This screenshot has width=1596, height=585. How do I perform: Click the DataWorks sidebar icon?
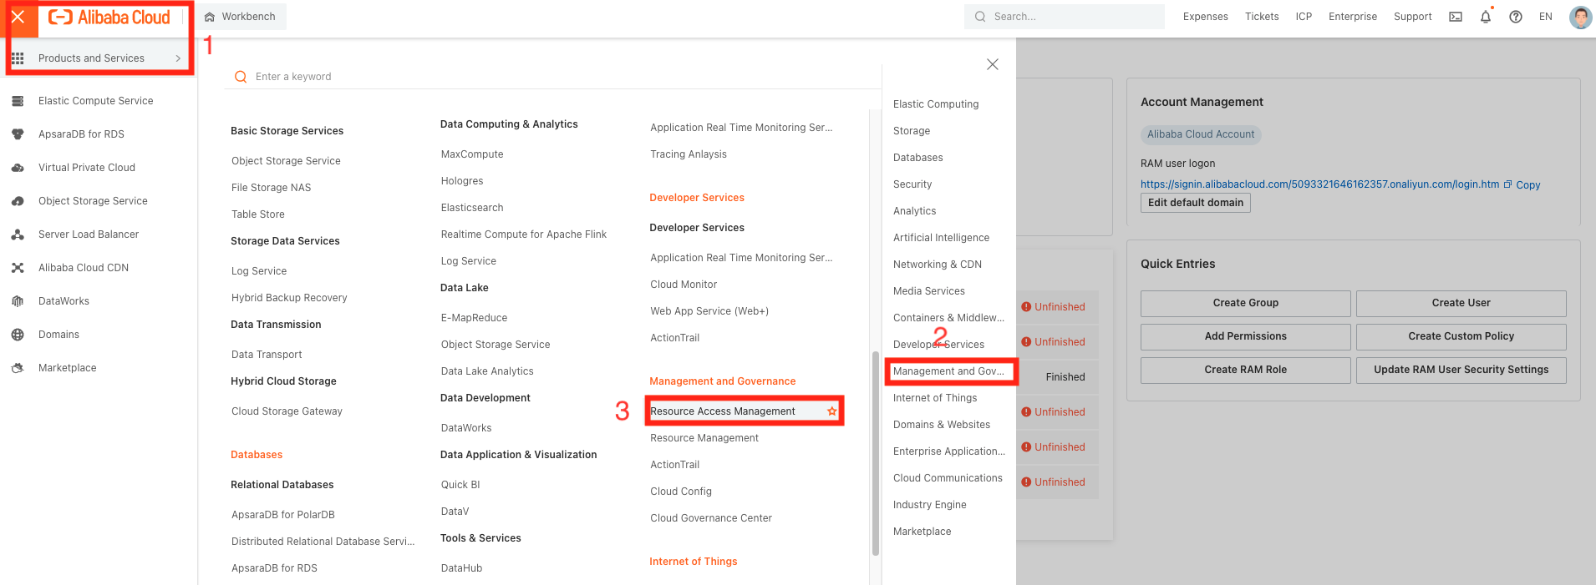click(18, 301)
